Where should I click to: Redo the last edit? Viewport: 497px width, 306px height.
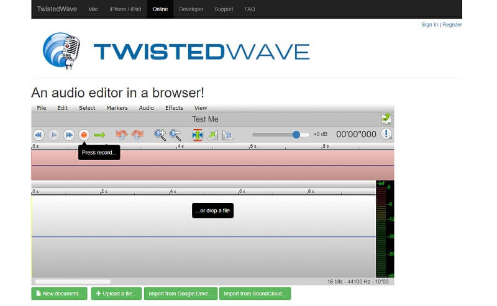(137, 135)
